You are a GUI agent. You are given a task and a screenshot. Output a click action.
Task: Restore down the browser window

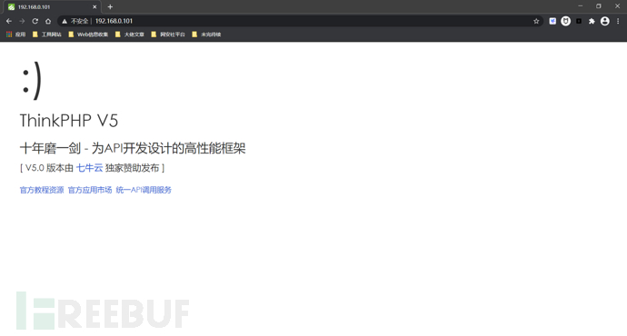(599, 6)
